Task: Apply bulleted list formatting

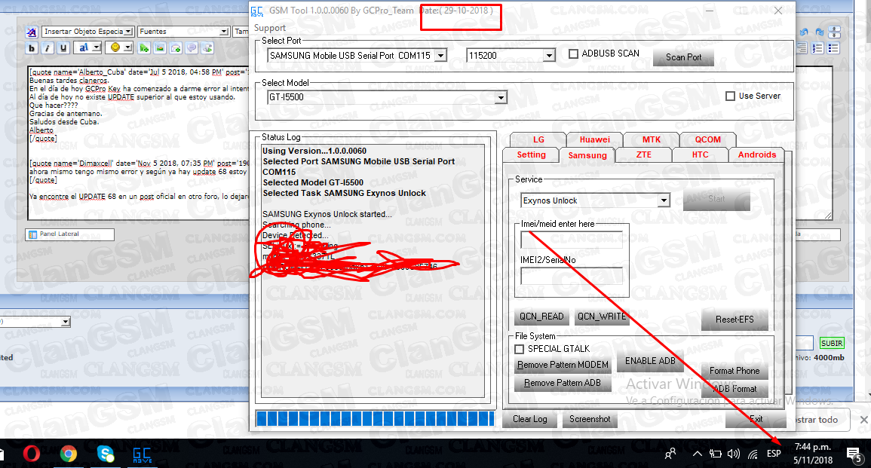Action: click(x=833, y=47)
